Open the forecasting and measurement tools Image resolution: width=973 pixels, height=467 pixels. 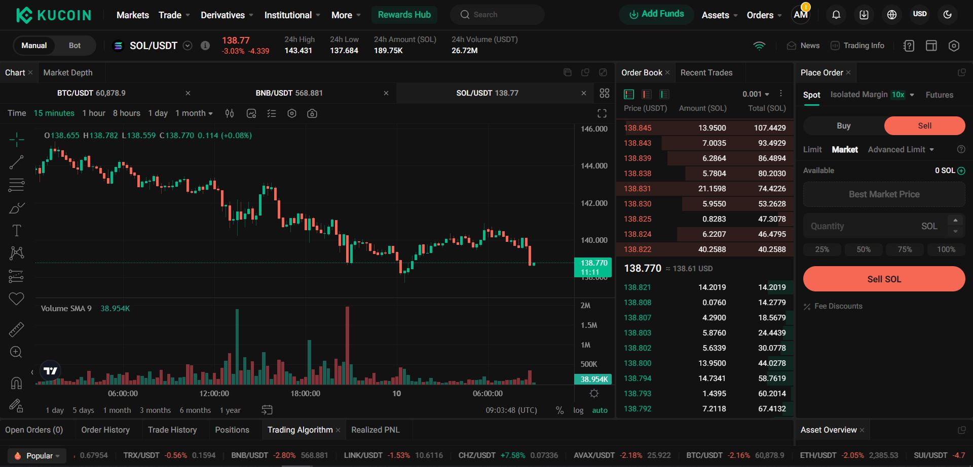tap(16, 276)
